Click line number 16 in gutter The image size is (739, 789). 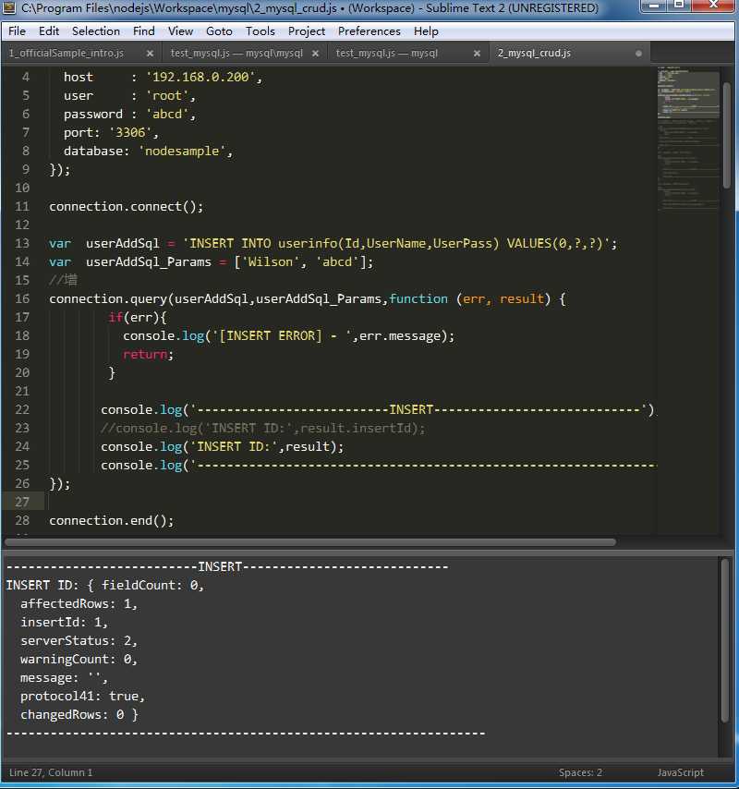click(22, 299)
